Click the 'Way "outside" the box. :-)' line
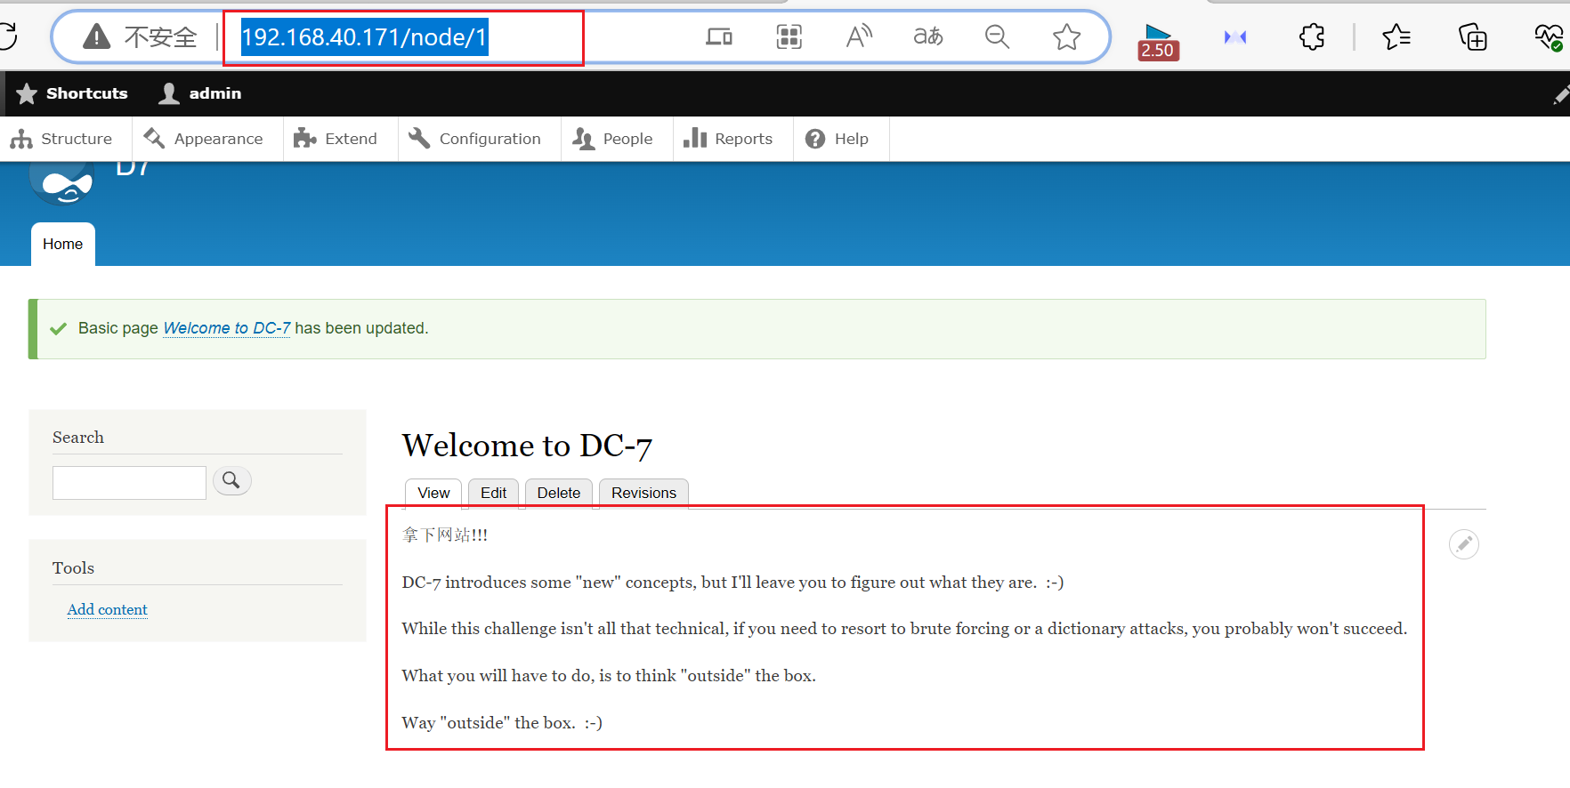 click(502, 723)
